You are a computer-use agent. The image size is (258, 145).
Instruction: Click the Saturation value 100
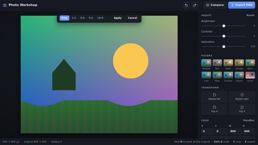click(x=253, y=46)
